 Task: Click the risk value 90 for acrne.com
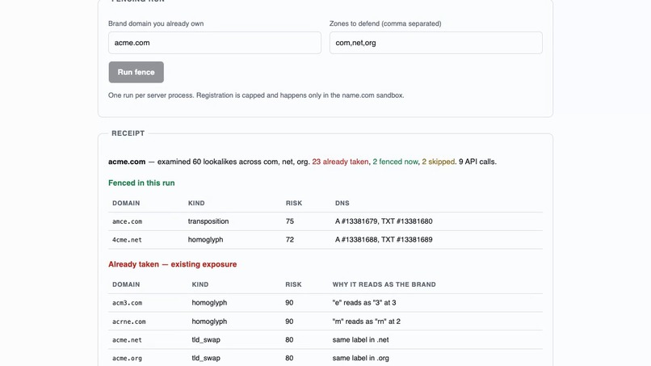[289, 322]
